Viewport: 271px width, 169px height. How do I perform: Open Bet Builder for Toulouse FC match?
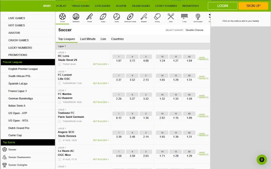pyautogui.click(x=101, y=121)
